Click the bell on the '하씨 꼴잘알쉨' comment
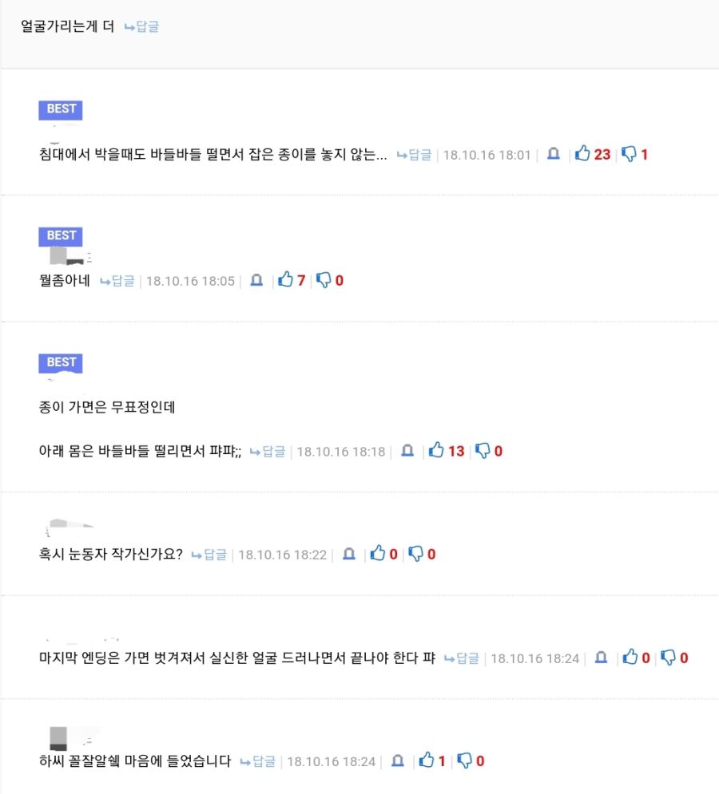This screenshot has height=794, width=719. (398, 760)
